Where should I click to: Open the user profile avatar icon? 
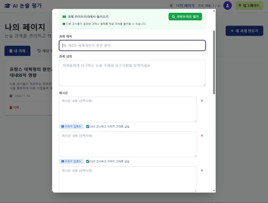(x=227, y=5)
